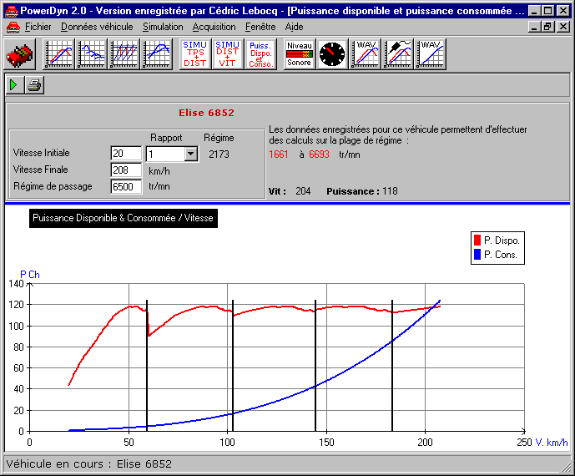Focus the Régime de passage field
The width and height of the screenshot is (575, 476).
pyautogui.click(x=126, y=187)
